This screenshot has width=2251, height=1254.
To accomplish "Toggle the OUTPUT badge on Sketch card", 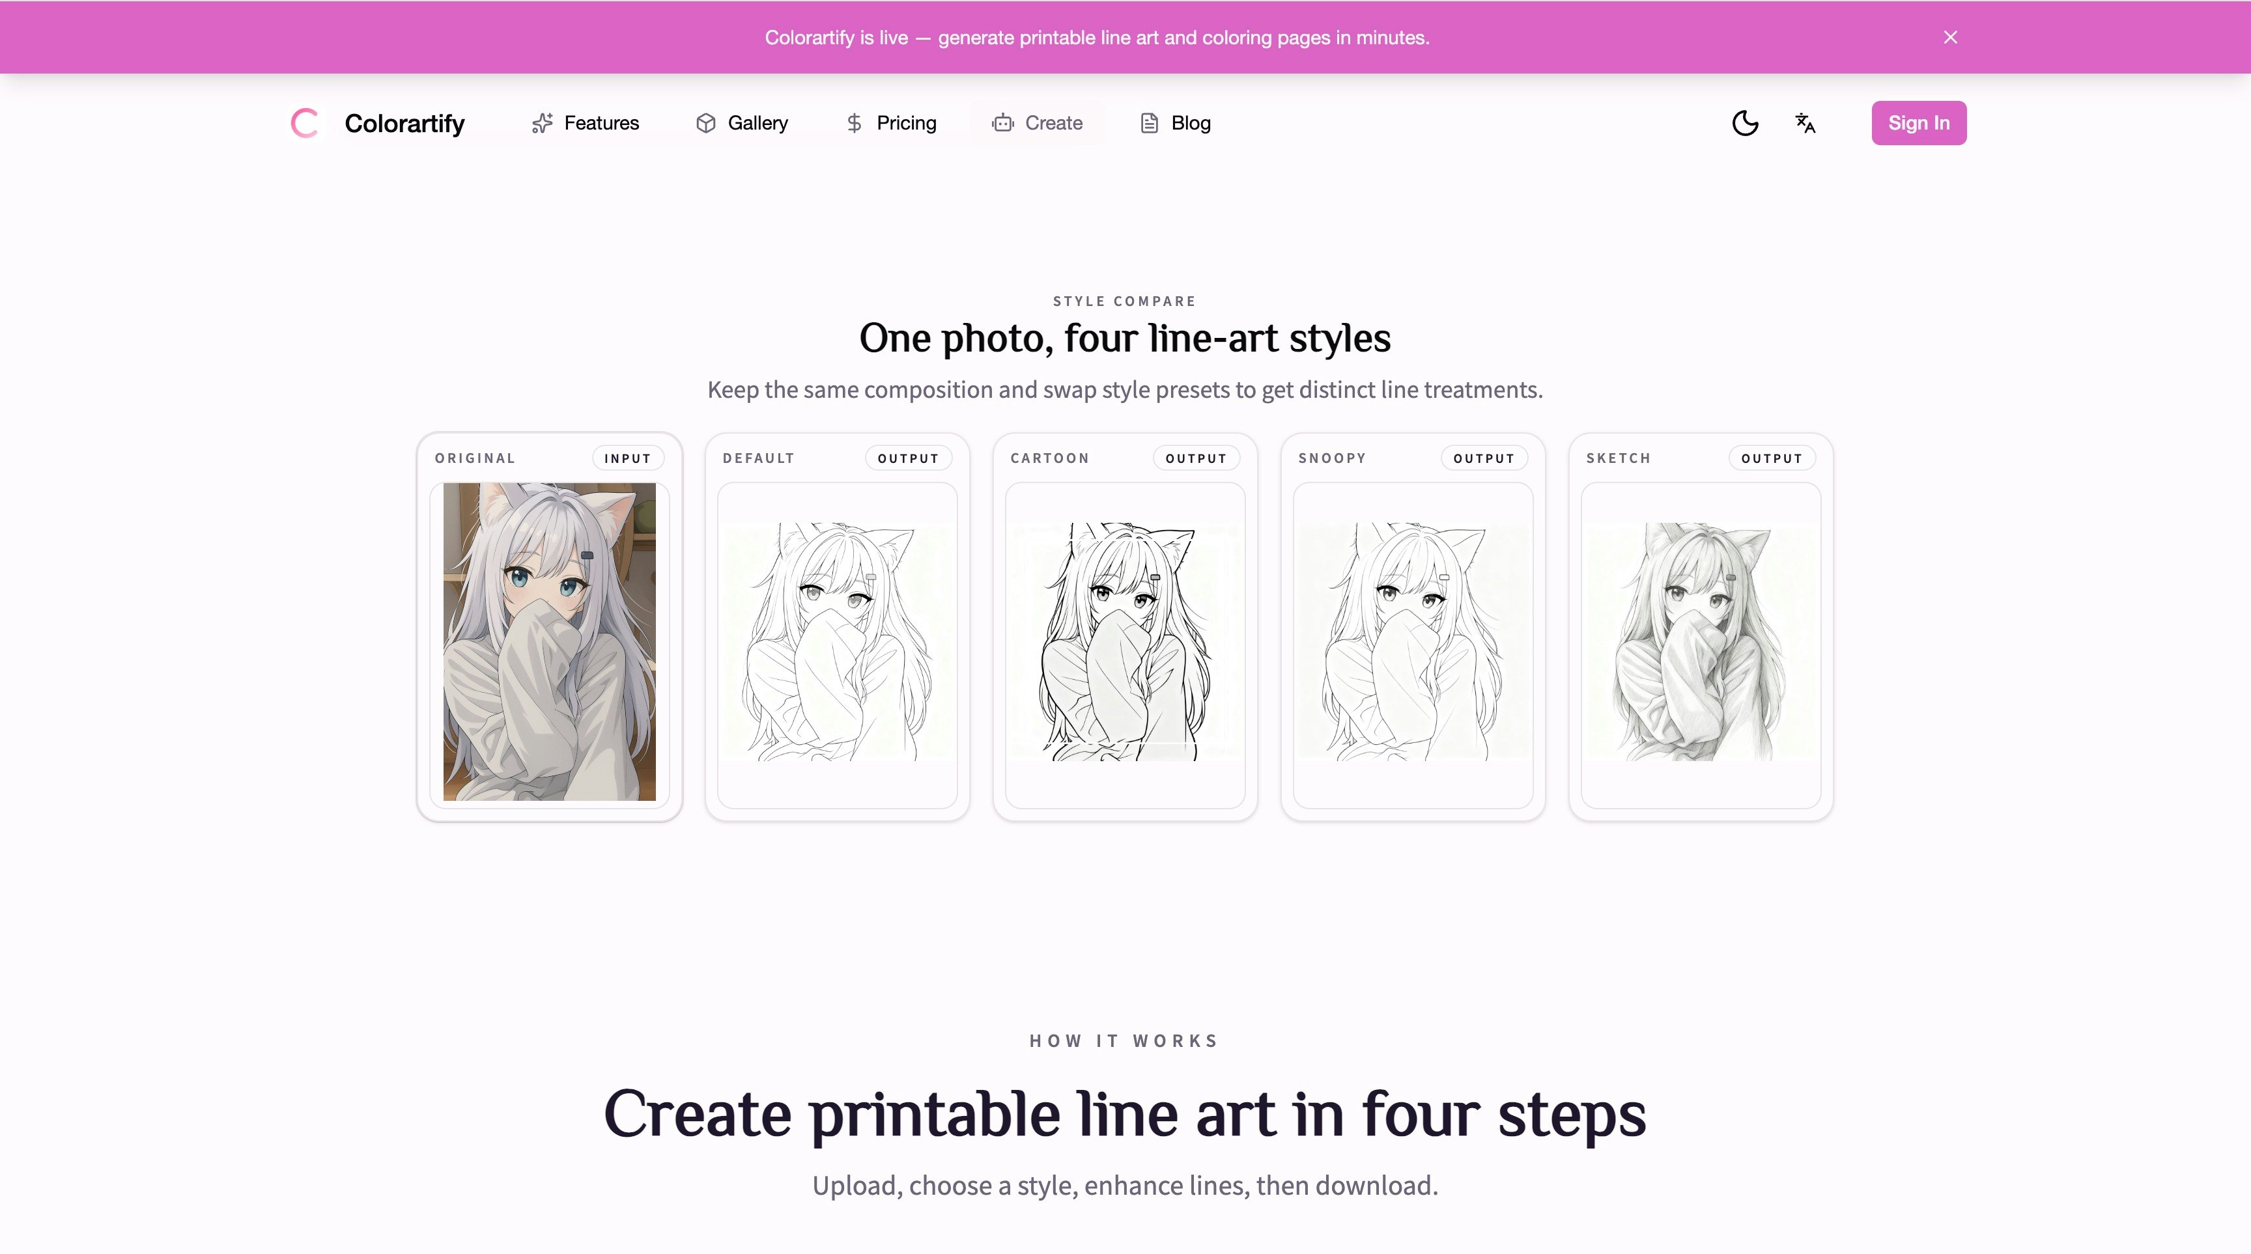I will point(1771,458).
